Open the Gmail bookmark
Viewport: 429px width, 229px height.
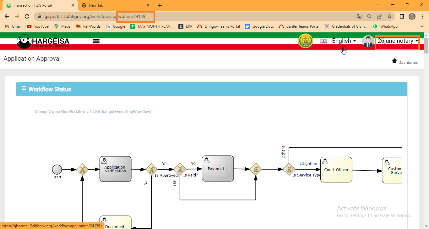(13, 26)
